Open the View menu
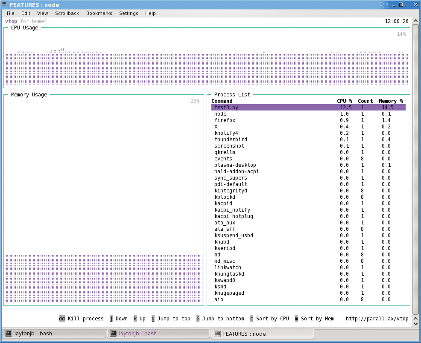 pyautogui.click(x=42, y=13)
